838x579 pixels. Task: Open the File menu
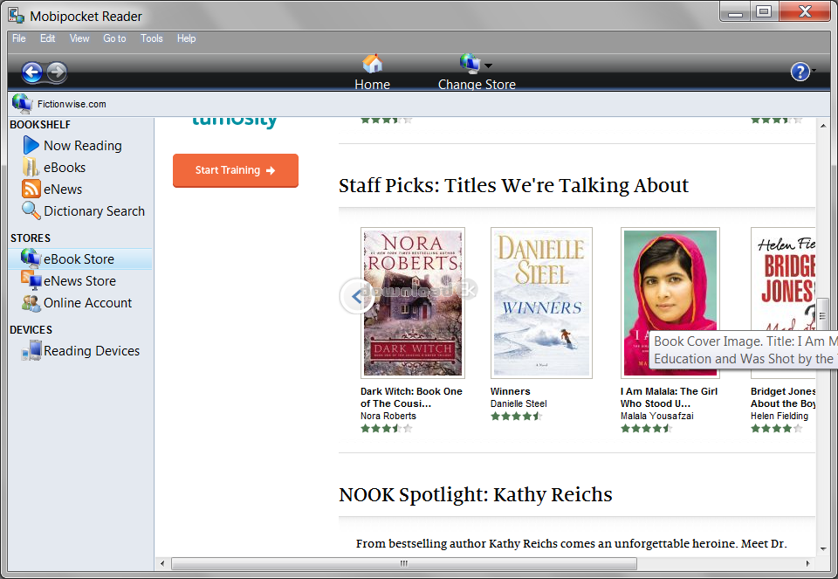[18, 38]
